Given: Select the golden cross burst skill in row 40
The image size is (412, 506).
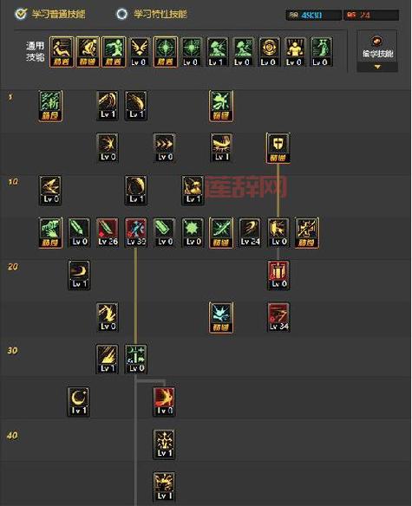Looking at the screenshot, I should (x=165, y=444).
